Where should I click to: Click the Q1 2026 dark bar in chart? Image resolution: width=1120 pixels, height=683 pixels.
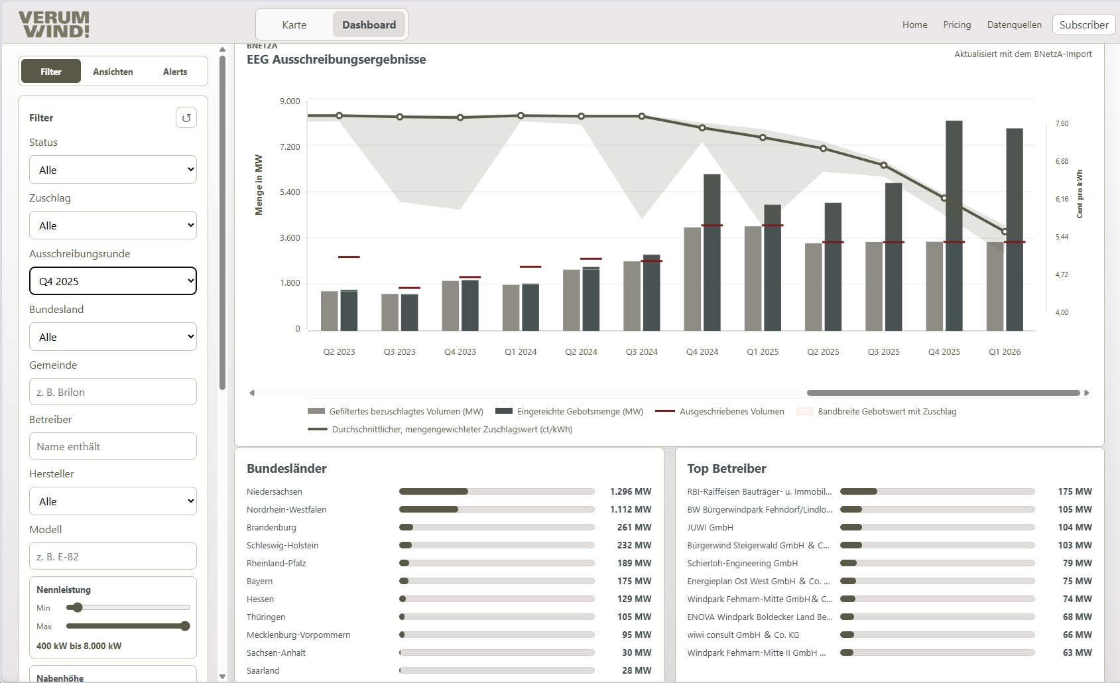point(1014,229)
